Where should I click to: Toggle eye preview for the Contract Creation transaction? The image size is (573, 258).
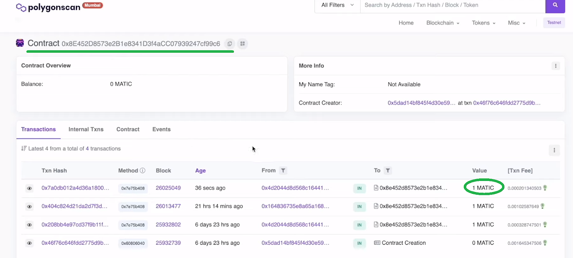pyautogui.click(x=29, y=243)
